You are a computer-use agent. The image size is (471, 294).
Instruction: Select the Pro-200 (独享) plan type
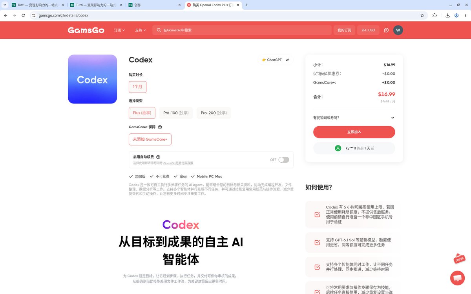click(x=214, y=113)
